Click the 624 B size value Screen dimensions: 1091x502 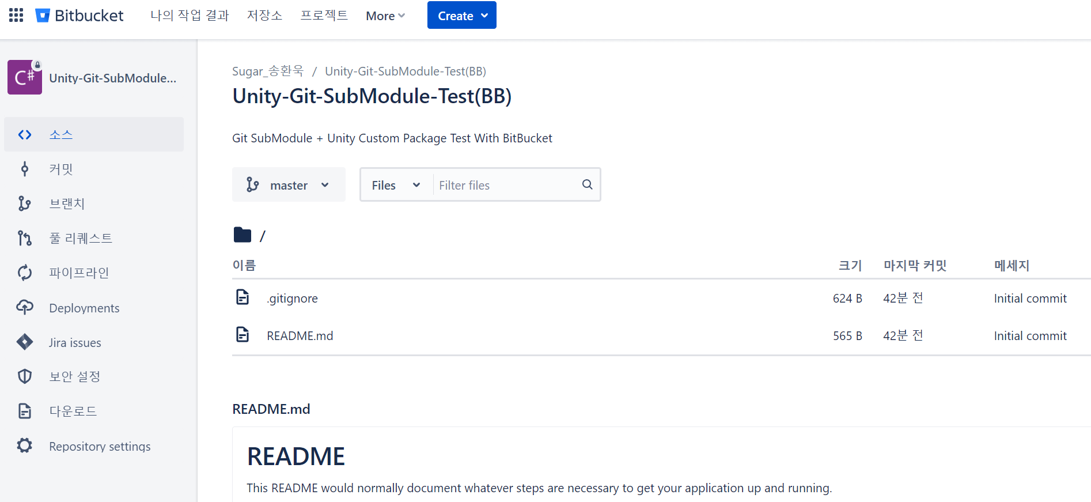pyautogui.click(x=847, y=299)
